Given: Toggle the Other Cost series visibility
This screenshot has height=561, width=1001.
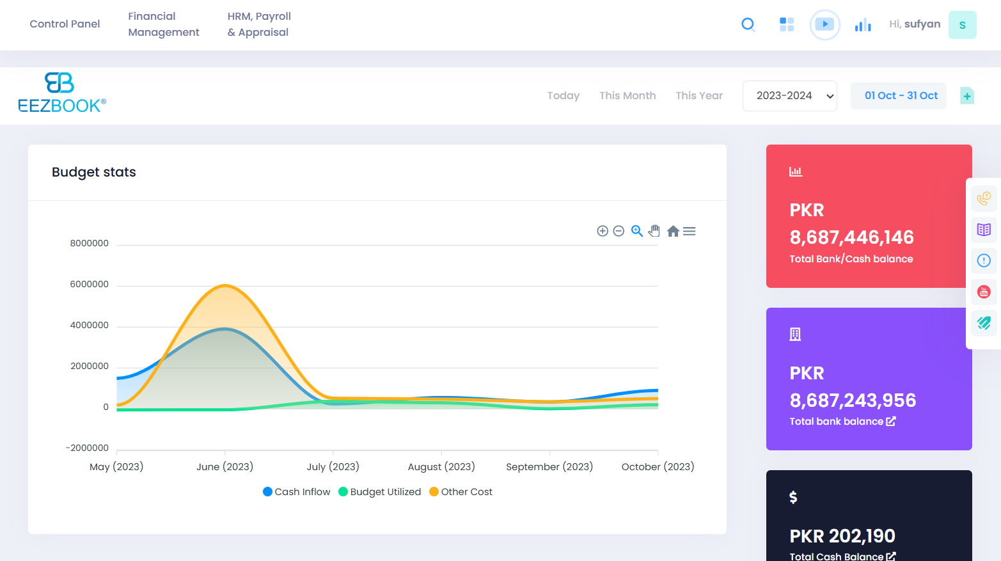Looking at the screenshot, I should 461,491.
